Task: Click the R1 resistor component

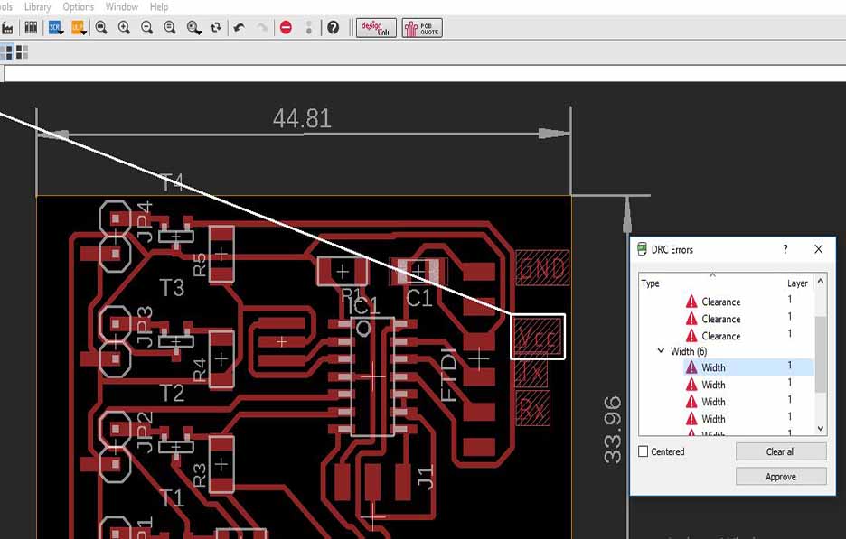Action: pos(342,271)
